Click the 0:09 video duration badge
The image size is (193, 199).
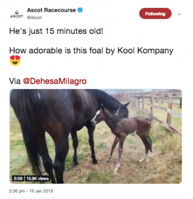(18, 179)
